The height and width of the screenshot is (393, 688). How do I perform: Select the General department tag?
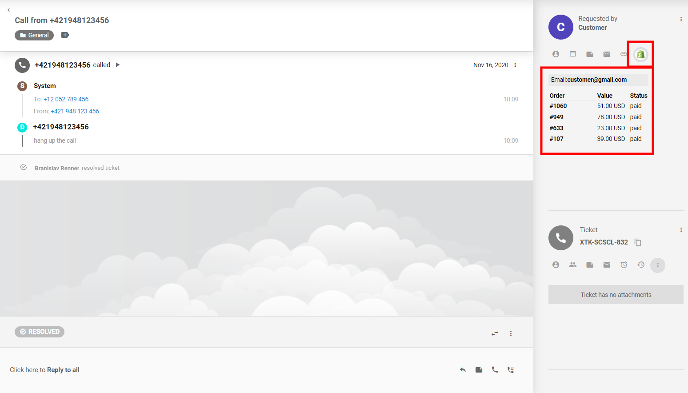34,35
